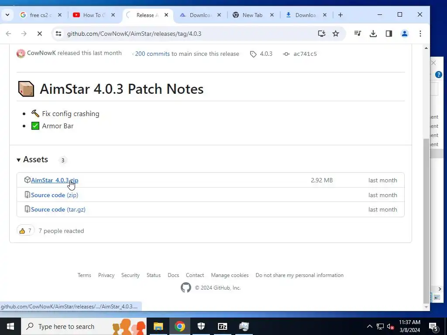Click Chrome icon in taskbar
The width and height of the screenshot is (447, 335).
(179, 326)
